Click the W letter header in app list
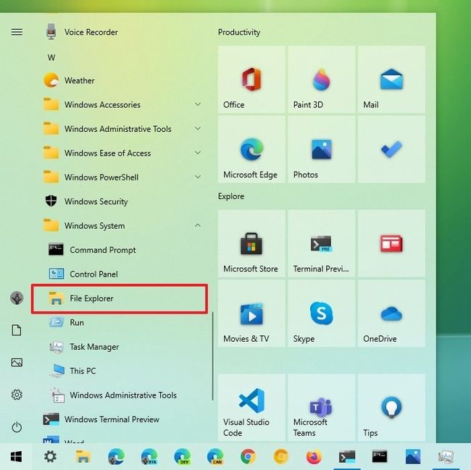The height and width of the screenshot is (470, 471). pos(51,57)
